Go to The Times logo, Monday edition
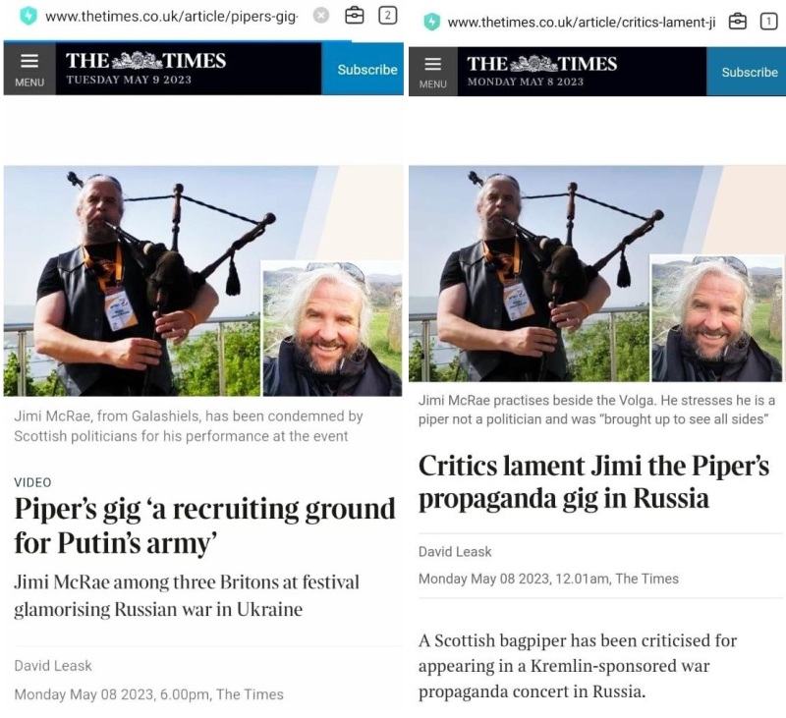786x718 pixels. point(542,64)
